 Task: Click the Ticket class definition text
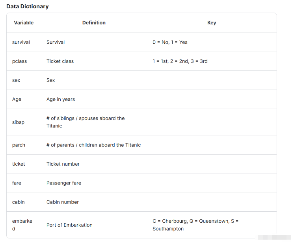pos(60,61)
